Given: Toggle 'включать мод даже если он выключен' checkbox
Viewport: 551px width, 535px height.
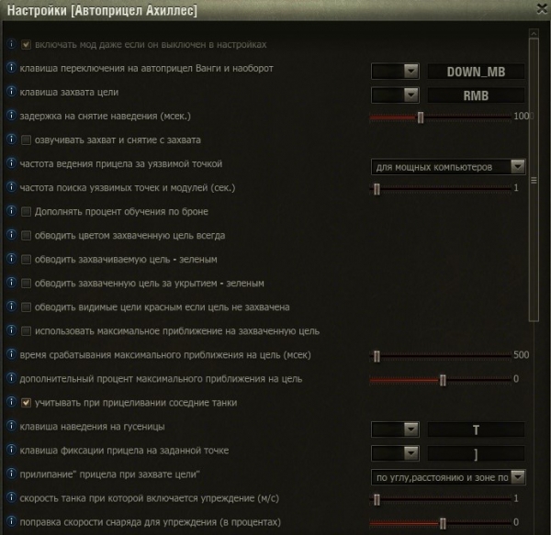Looking at the screenshot, I should [x=26, y=45].
